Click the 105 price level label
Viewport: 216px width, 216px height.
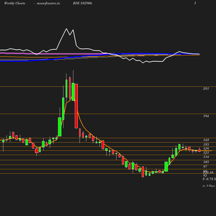click(x=206, y=162)
